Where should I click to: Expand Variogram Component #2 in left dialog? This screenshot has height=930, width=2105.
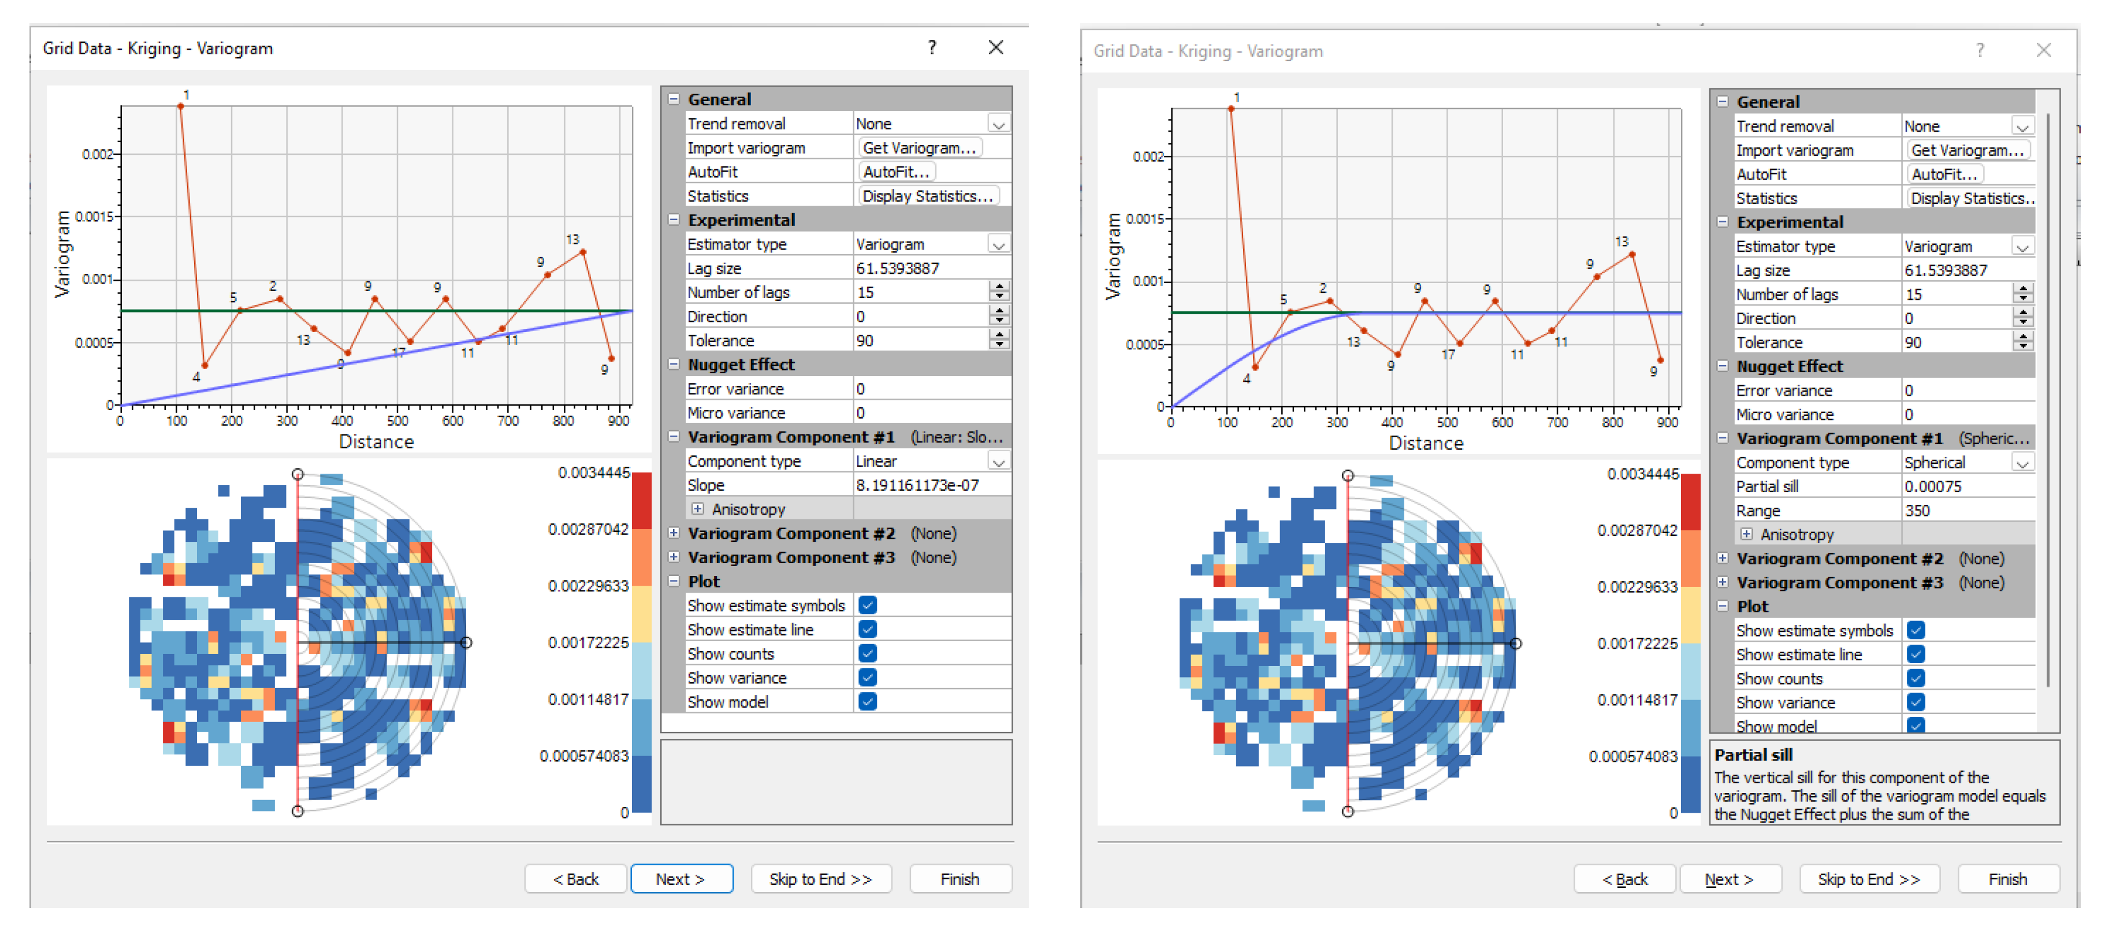(x=674, y=533)
